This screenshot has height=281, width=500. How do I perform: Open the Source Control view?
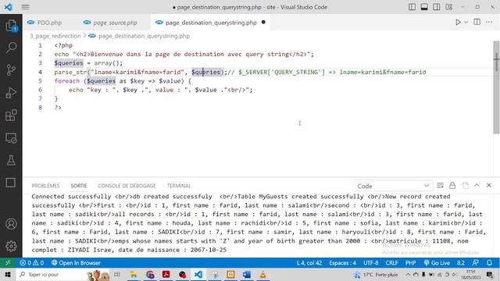click(x=11, y=70)
